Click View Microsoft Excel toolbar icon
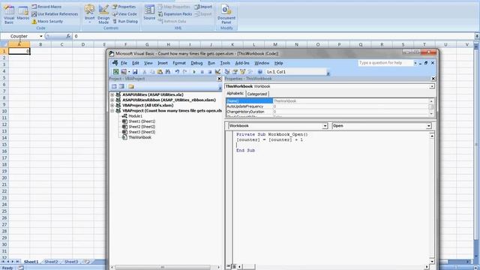The image size is (480, 270). tap(115, 72)
